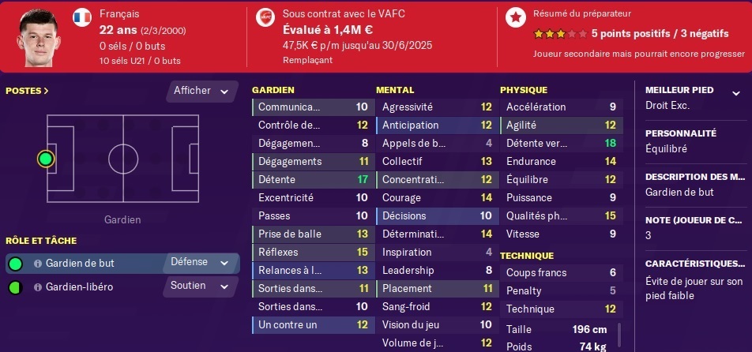752x352 pixels.
Task: Click the star icon beside Résumé du préparateur
Action: click(516, 17)
